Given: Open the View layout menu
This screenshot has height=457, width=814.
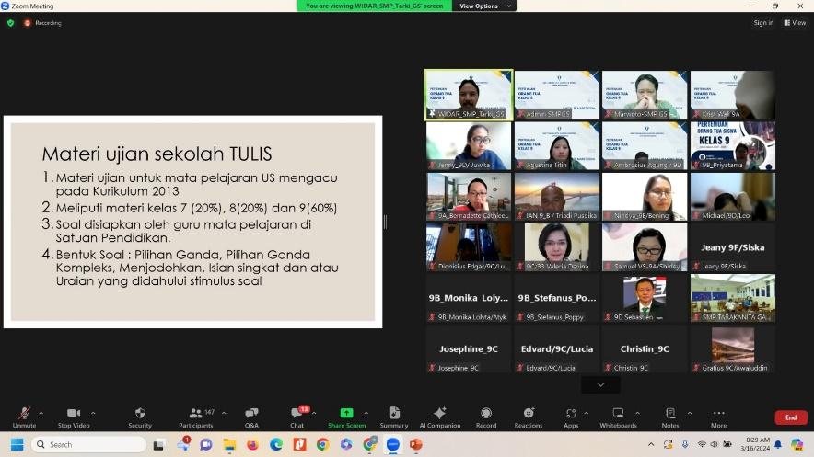Looking at the screenshot, I should pyautogui.click(x=795, y=23).
